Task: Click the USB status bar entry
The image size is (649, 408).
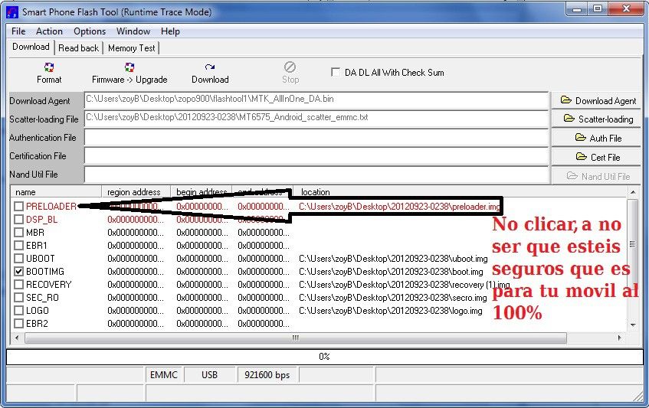Action: (x=209, y=375)
